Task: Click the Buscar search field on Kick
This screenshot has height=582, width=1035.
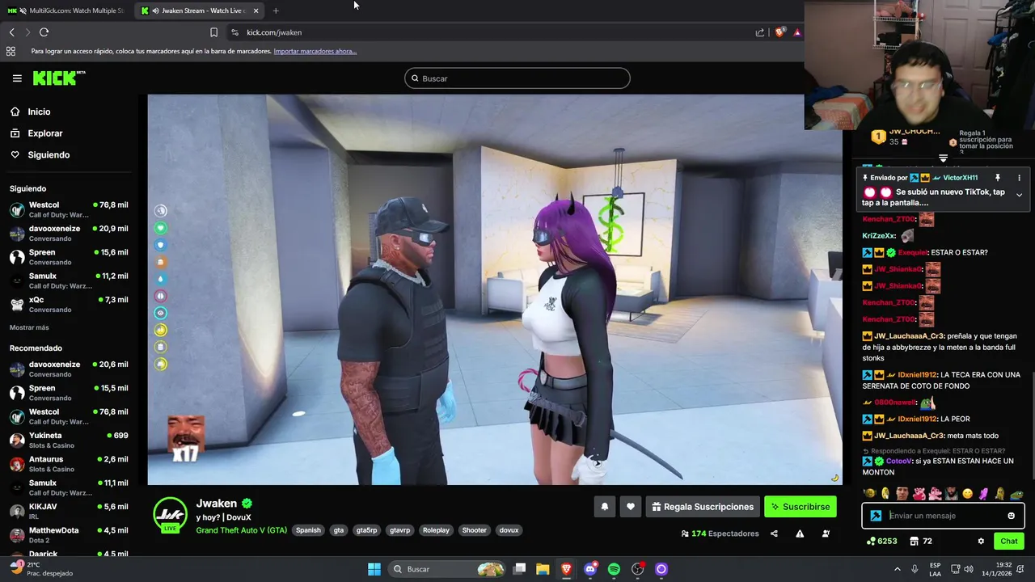Action: [517, 78]
